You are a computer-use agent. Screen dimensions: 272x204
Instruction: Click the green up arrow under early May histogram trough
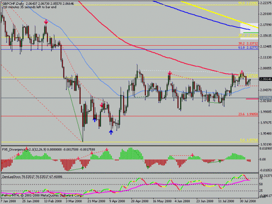pos(148,167)
